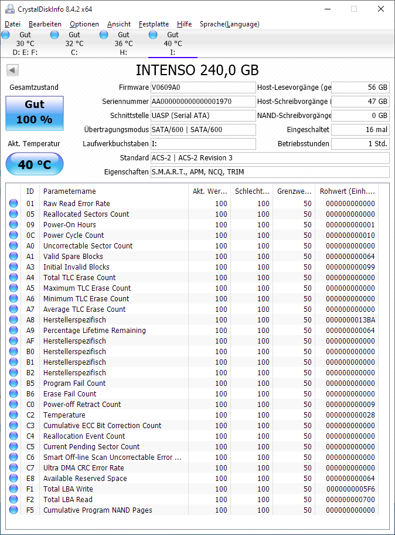Click the status icon for Reallocation Event Count
This screenshot has height=535, width=395.
click(x=13, y=436)
